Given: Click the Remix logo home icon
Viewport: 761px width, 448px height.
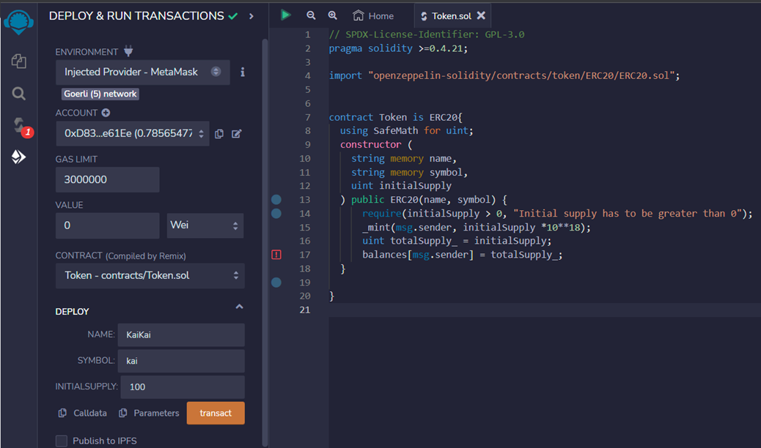Looking at the screenshot, I should coord(19,21).
